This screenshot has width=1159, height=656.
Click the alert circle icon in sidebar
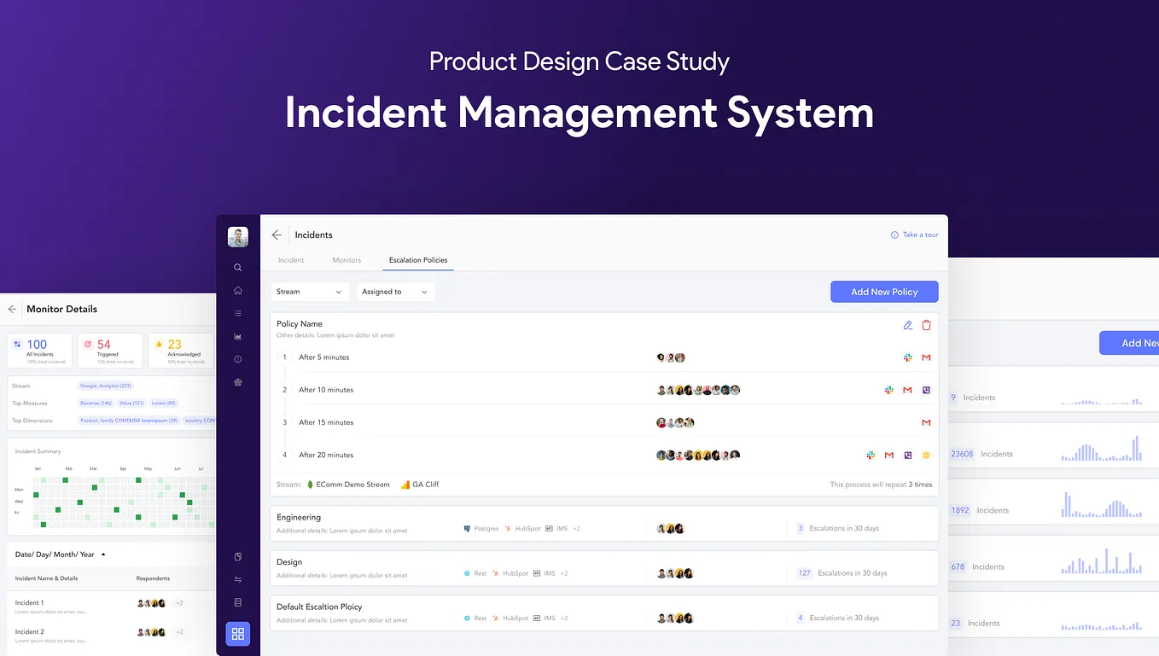238,359
